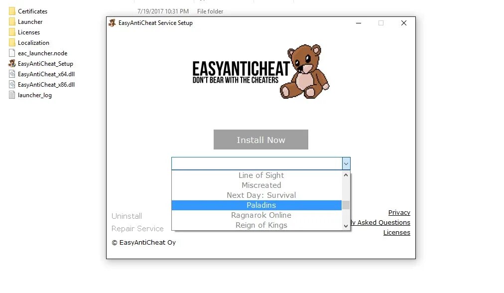Image resolution: width=504 pixels, height=293 pixels.
Task: Click the Localization folder icon
Action: 12,43
